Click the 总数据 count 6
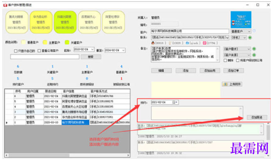276x161 pixels. click(18, 66)
